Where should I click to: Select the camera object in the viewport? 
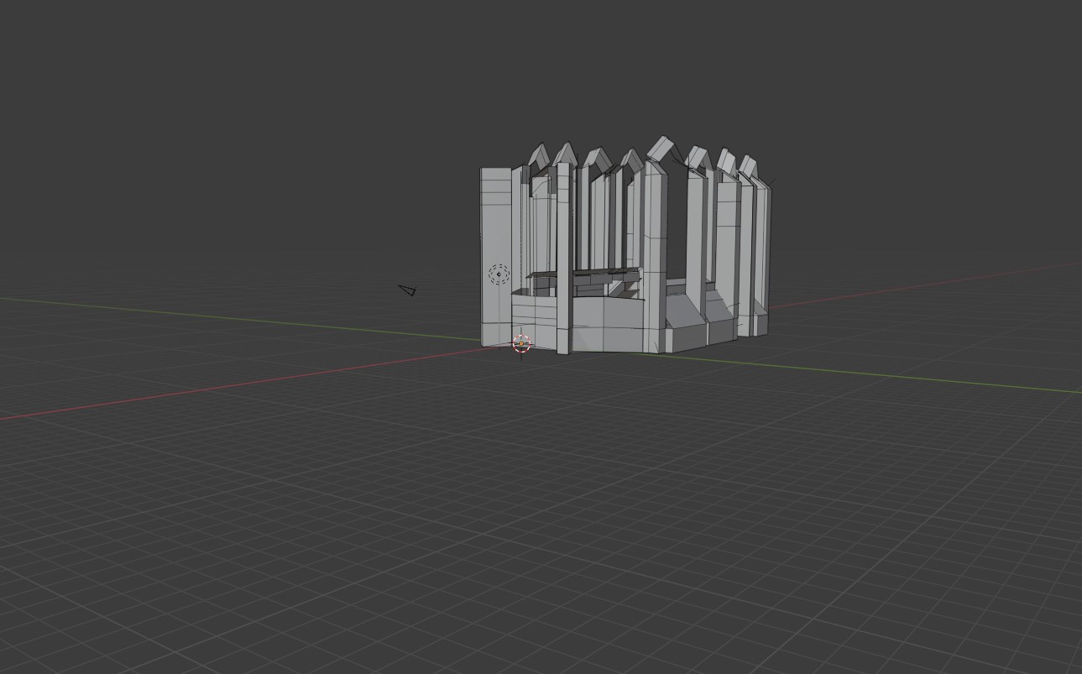pyautogui.click(x=407, y=290)
